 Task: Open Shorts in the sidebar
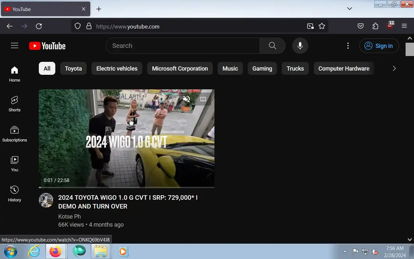click(x=15, y=104)
